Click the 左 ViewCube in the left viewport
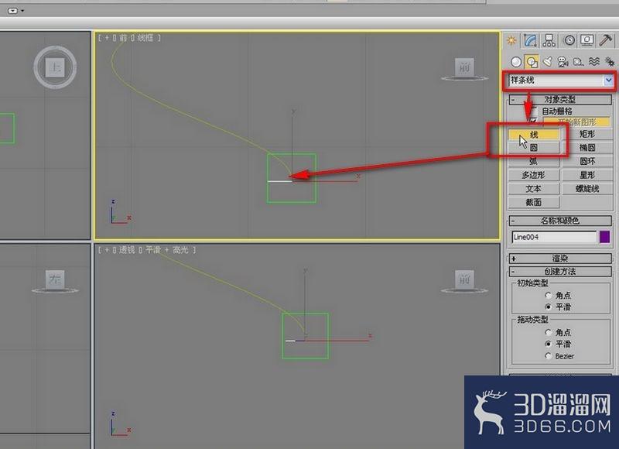 tap(55, 279)
